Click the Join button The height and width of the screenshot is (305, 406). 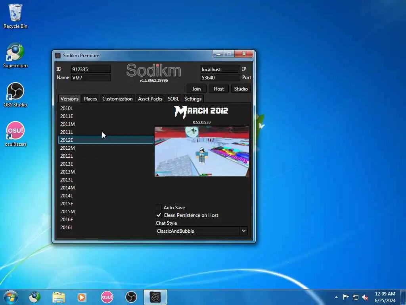click(197, 89)
